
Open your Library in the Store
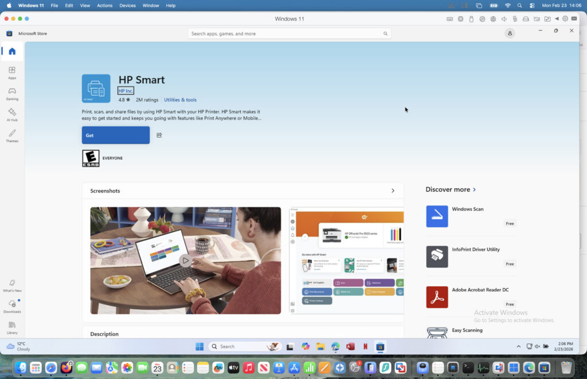(11, 328)
